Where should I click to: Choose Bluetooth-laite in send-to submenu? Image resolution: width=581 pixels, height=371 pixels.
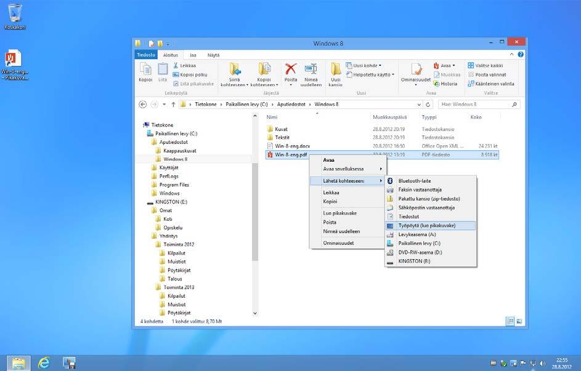pyautogui.click(x=431, y=181)
